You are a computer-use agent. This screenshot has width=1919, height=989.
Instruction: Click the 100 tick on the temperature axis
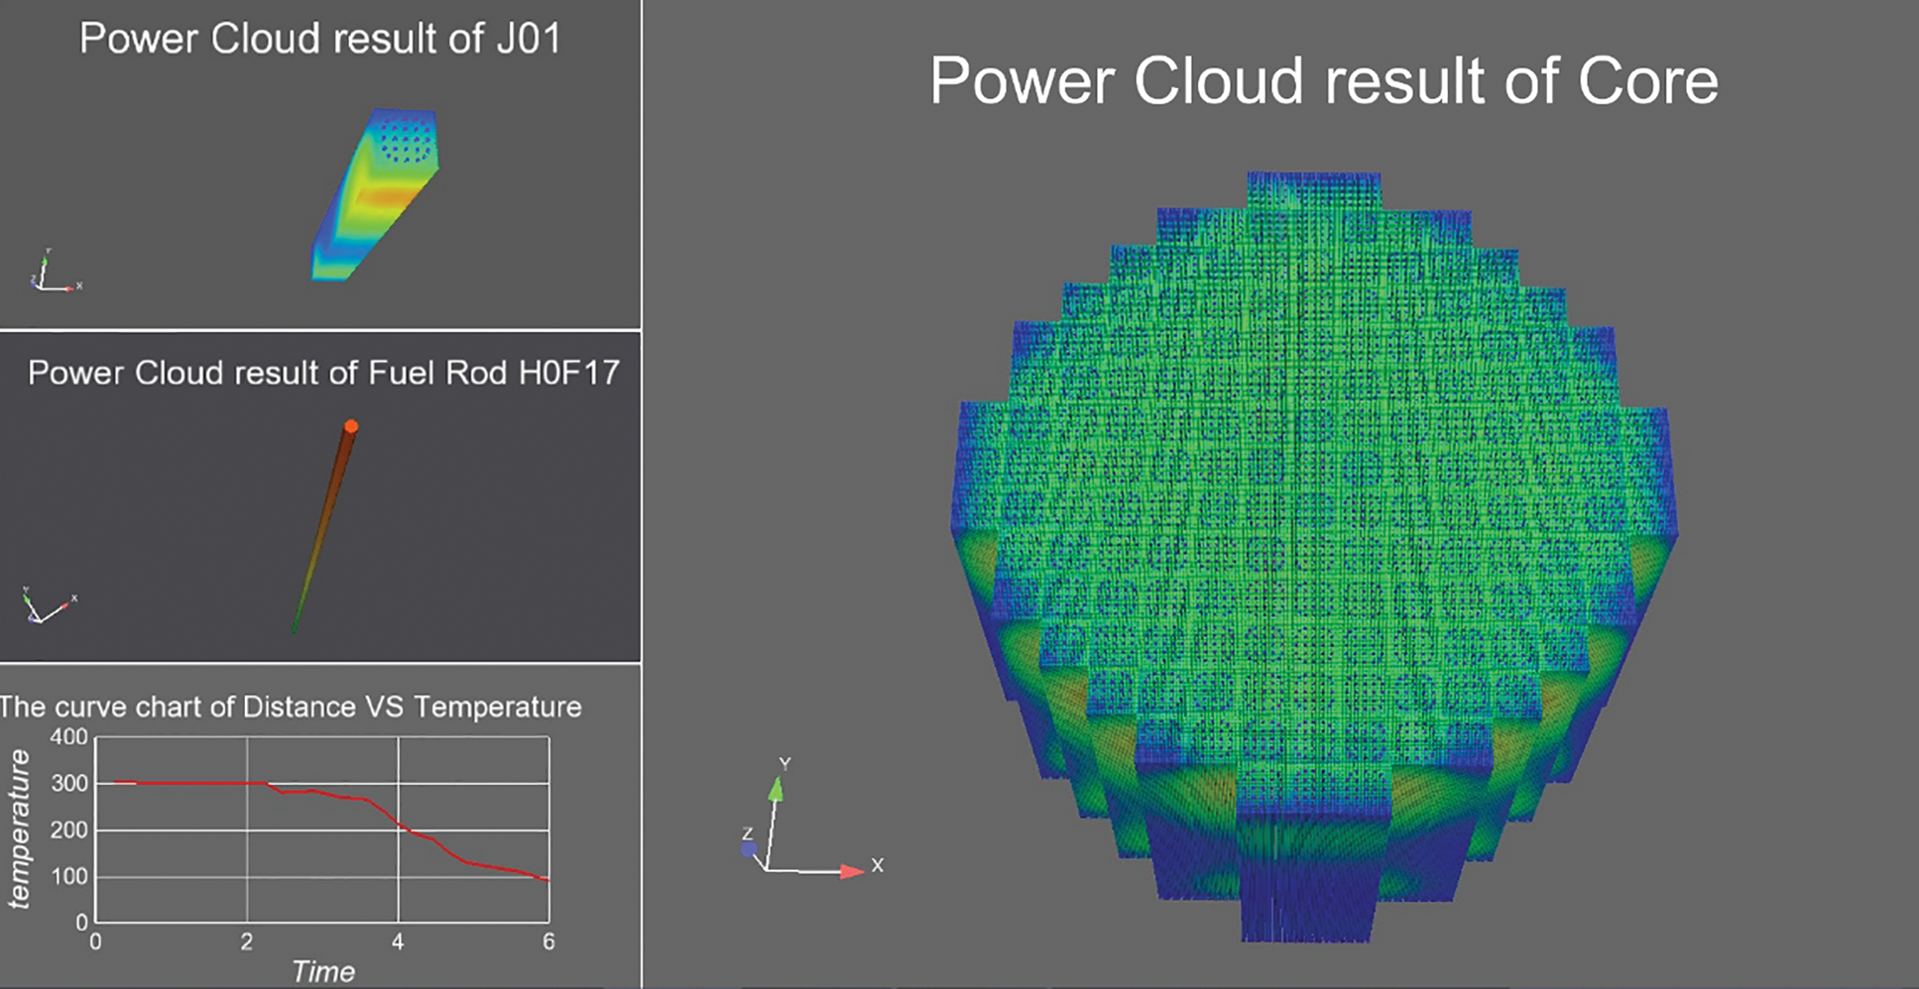(x=69, y=877)
